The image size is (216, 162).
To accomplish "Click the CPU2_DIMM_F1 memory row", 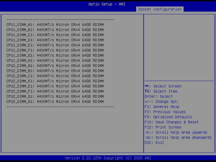I will point(55,91).
